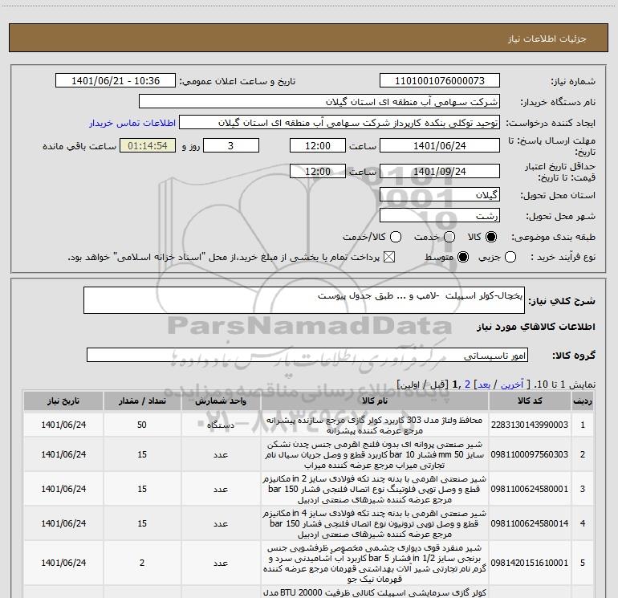Open the اطلاعات تماس خریدار link
Screen dimensions: 618x598
click(132, 123)
